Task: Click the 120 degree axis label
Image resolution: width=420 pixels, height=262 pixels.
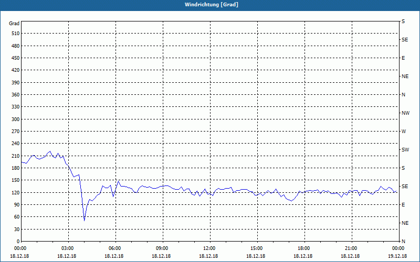Action: [16, 192]
